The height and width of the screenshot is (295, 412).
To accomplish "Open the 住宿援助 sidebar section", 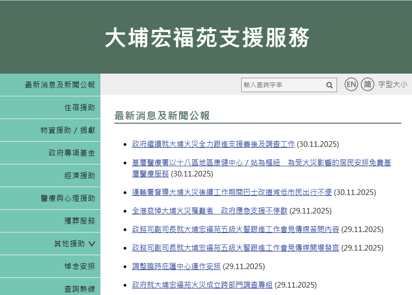I will (x=79, y=107).
